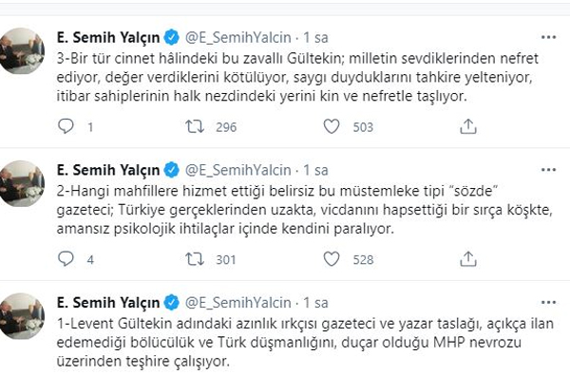Open E. Semih Yalçın name in first tweet

tap(108, 37)
